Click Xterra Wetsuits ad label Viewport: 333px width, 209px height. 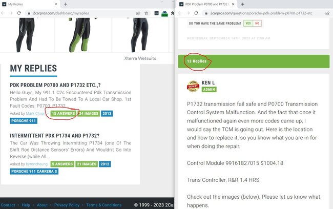(140, 58)
